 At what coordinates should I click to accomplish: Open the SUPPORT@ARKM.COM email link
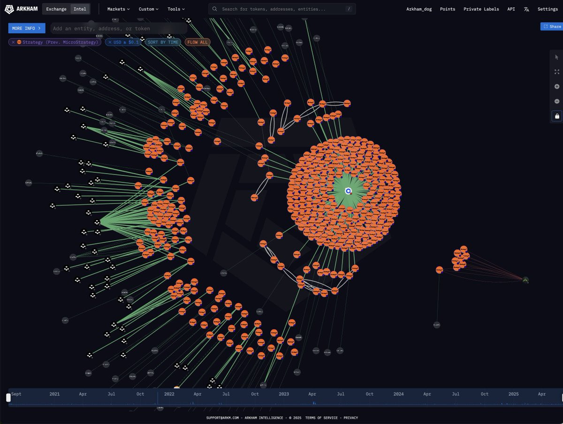(x=222, y=418)
